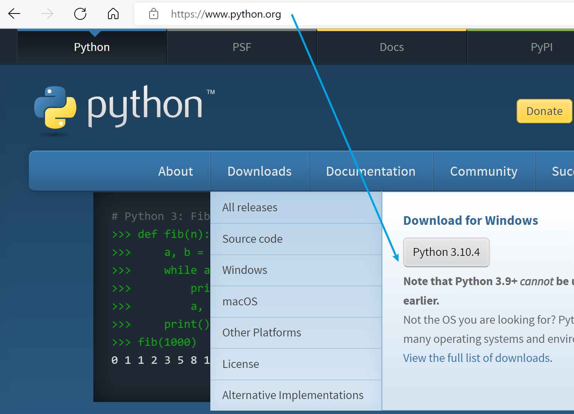574x414 pixels.
Task: Open License from the Downloads menu
Action: (x=296, y=364)
